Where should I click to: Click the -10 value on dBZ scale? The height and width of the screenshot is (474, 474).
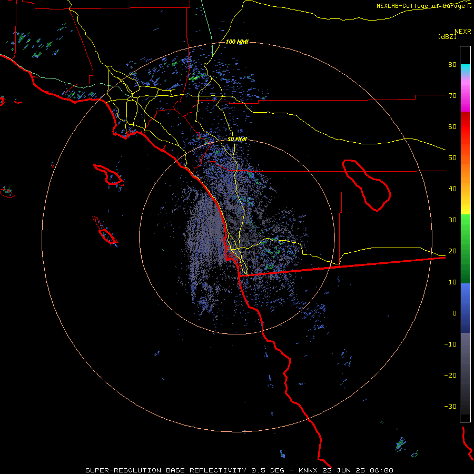tap(450, 344)
